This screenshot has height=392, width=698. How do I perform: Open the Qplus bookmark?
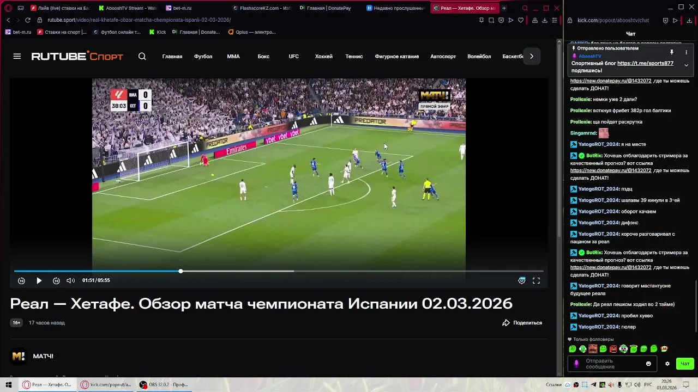(252, 32)
